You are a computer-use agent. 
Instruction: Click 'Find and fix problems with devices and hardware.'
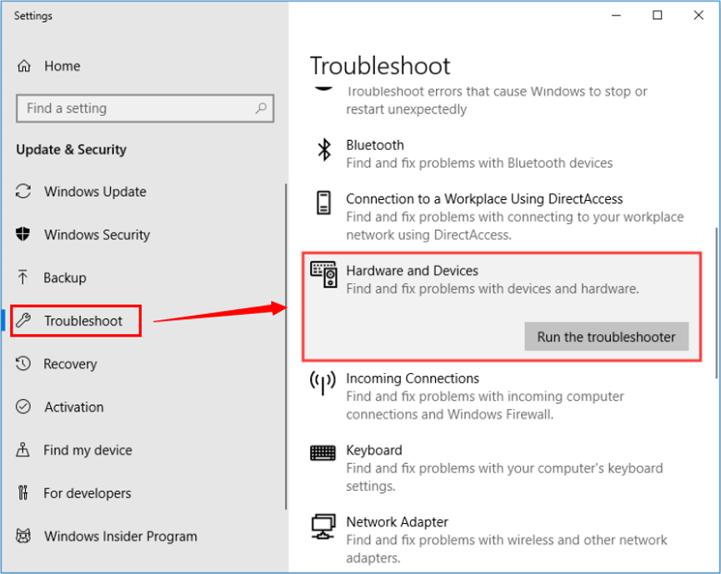493,288
